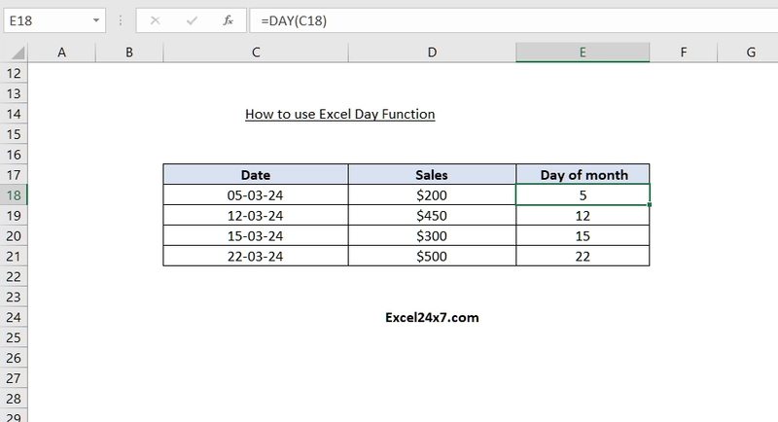Select the $300 sales cell
Image resolution: width=778 pixels, height=422 pixels.
coord(432,236)
